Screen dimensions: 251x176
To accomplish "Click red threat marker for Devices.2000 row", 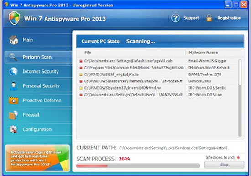I will [81, 81].
